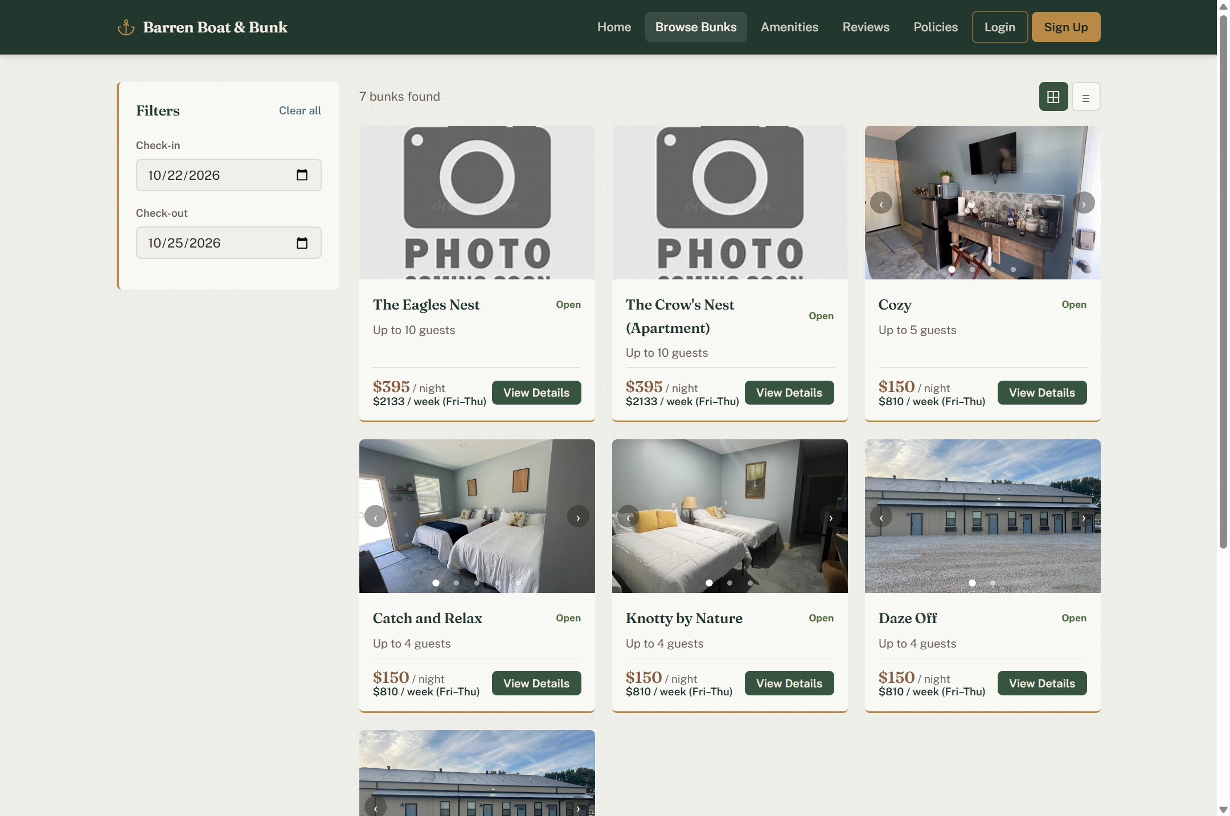
Task: Click The Eagles Nest placeholder photo
Action: [477, 203]
